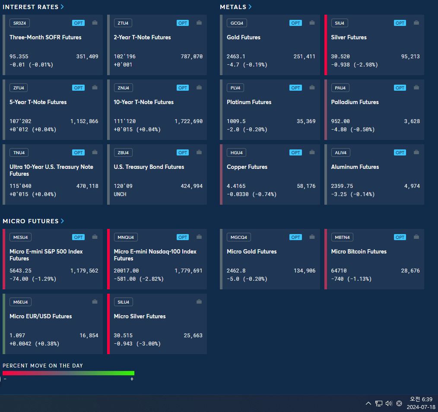Open the INTEREST RATES section heading

(30, 7)
